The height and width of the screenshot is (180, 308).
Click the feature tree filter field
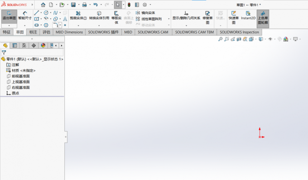(x=32, y=52)
